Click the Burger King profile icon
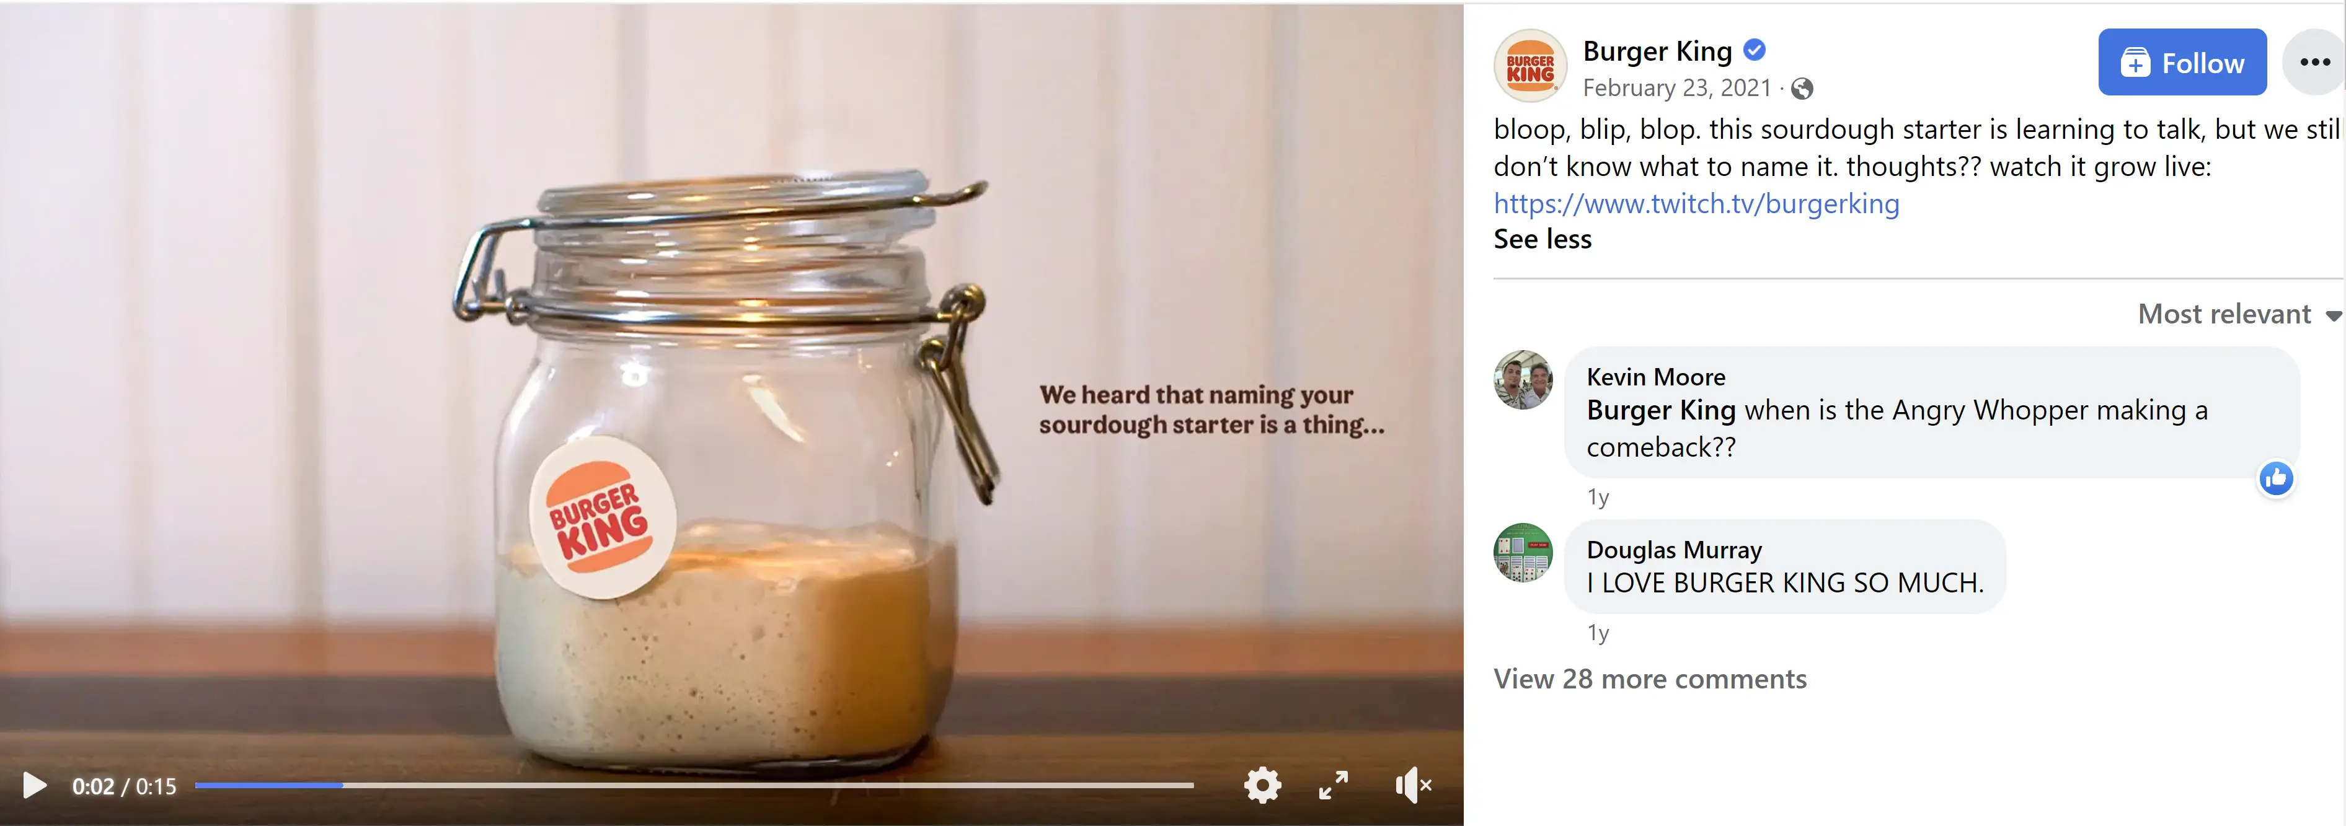Viewport: 2346px width, 826px height. 1529,63
